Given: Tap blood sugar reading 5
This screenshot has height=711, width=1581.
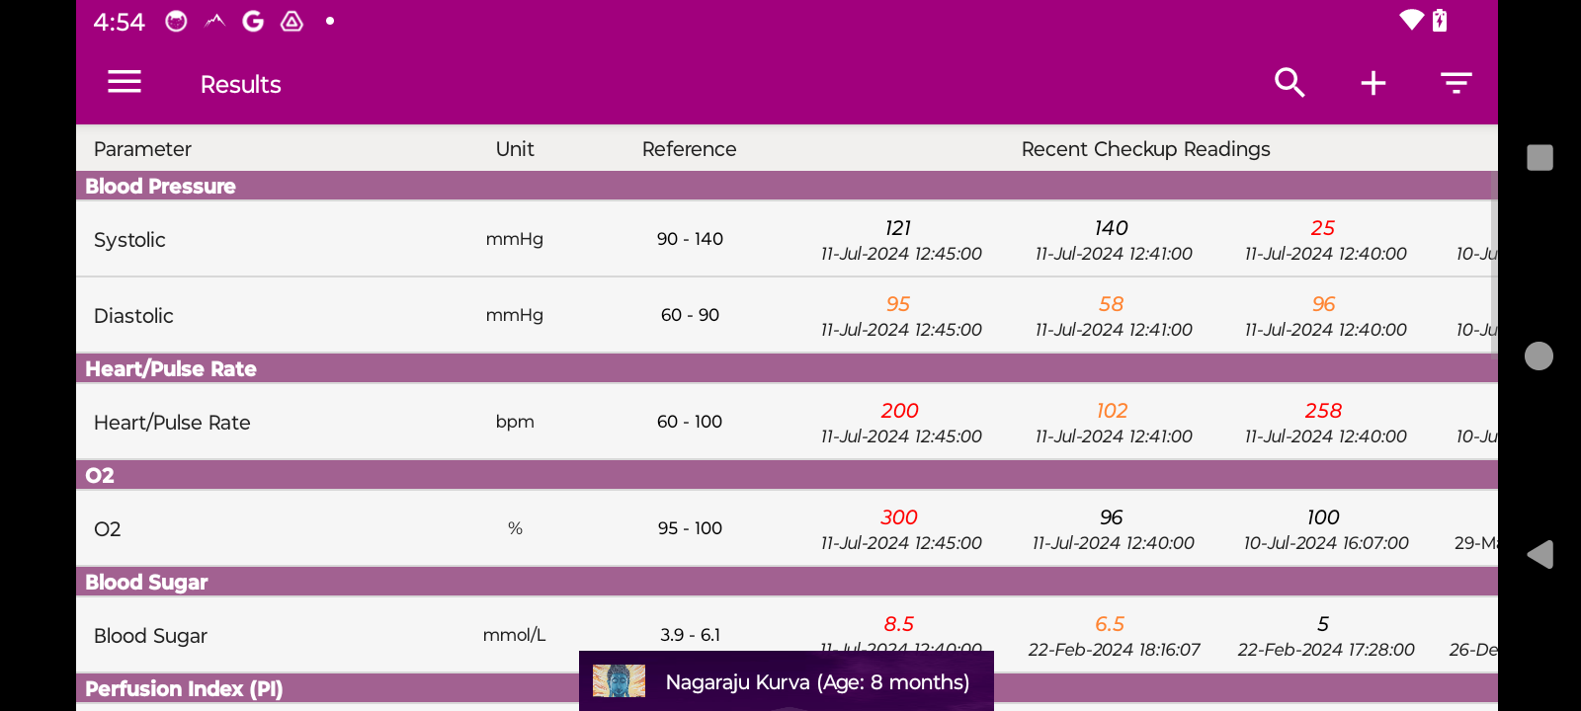Looking at the screenshot, I should pyautogui.click(x=1323, y=624).
